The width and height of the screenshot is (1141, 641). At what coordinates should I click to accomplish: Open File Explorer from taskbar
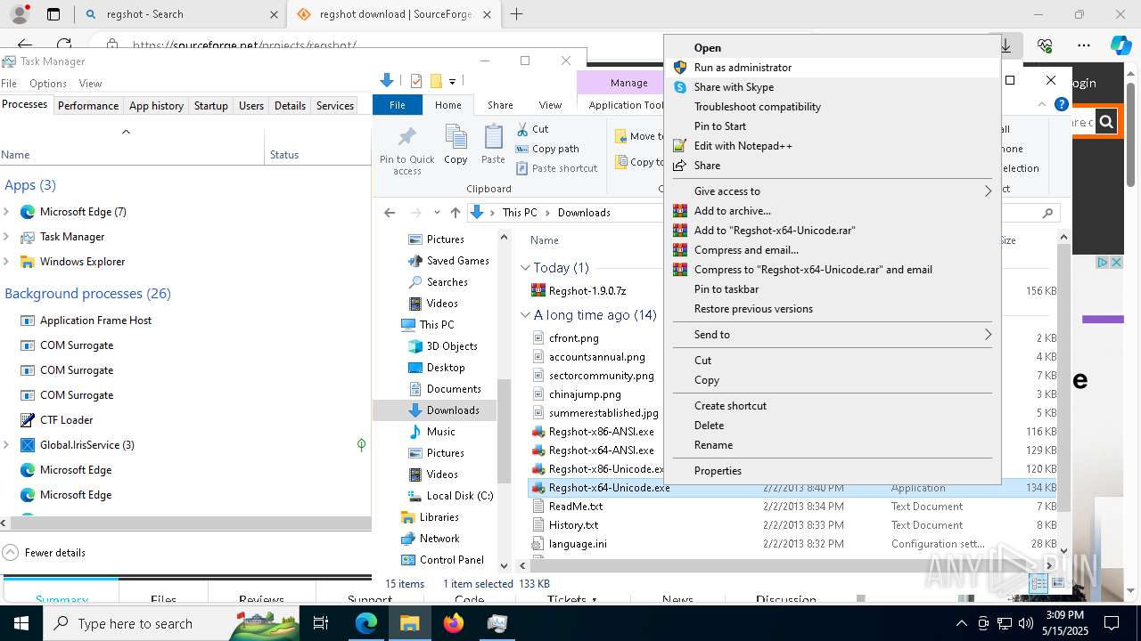(409, 623)
